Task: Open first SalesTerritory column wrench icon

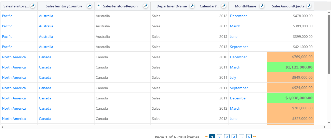Action: click(x=33, y=6)
